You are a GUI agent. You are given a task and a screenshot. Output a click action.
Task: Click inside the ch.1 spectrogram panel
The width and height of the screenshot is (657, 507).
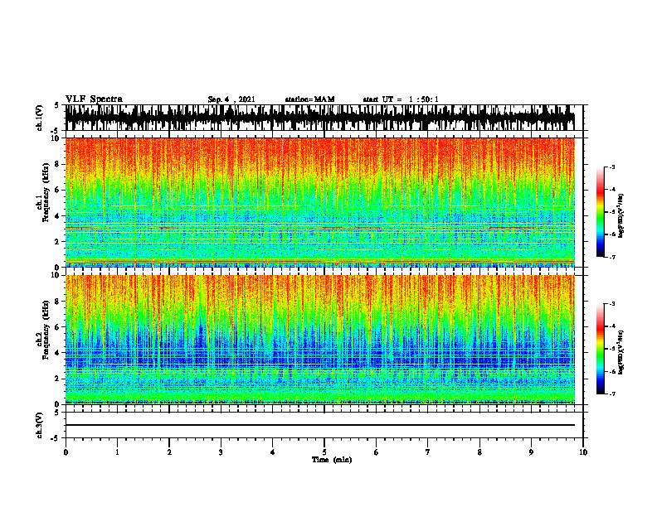(x=319, y=202)
